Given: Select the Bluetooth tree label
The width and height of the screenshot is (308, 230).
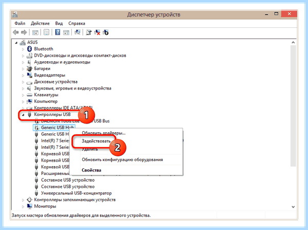Looking at the screenshot, I should (44, 49).
